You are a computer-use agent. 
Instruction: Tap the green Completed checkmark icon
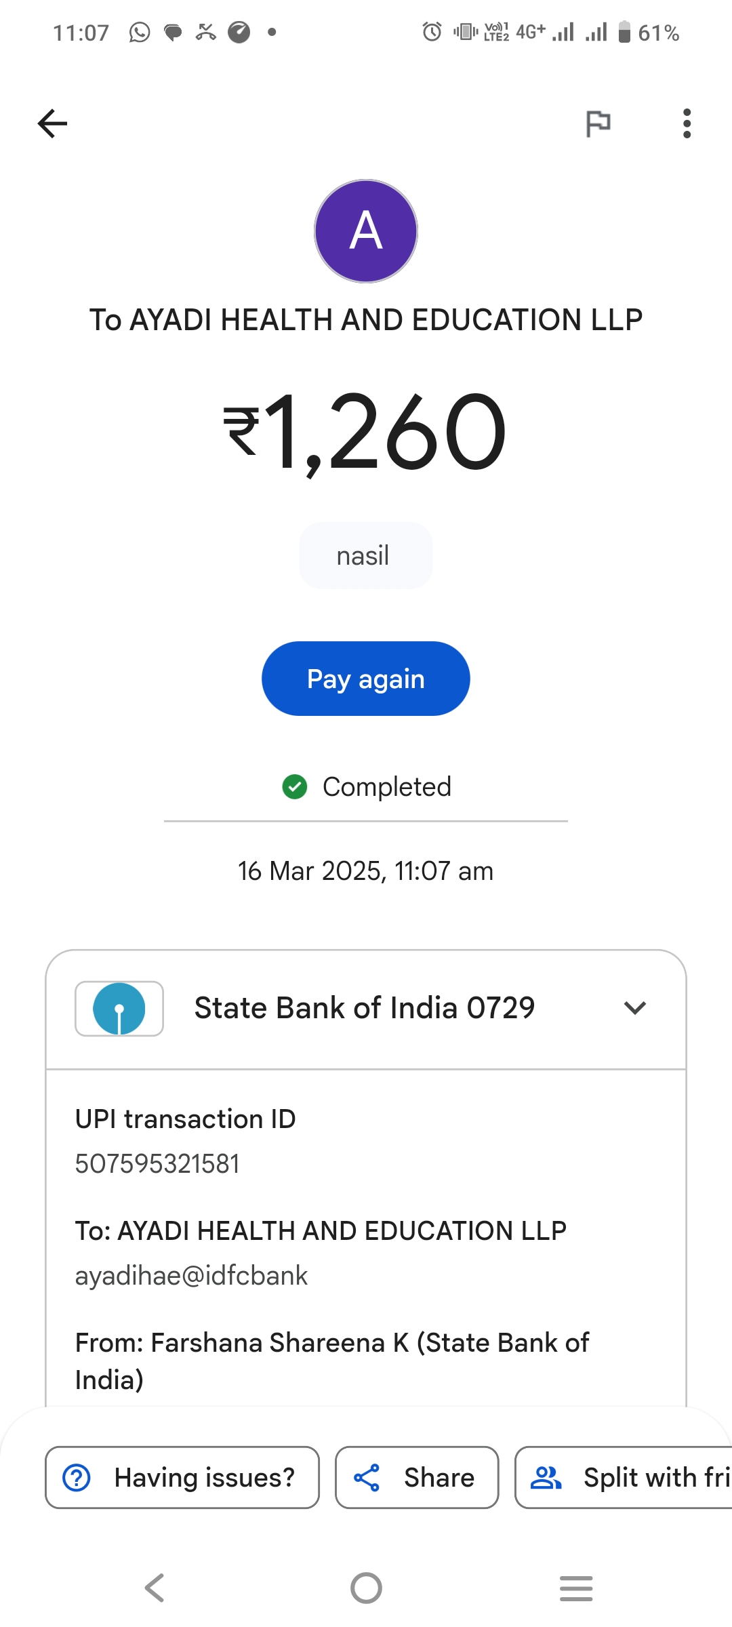click(295, 787)
